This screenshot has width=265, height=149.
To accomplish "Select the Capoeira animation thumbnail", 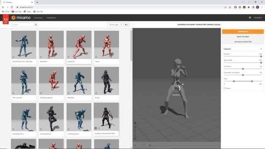I will tap(79, 45).
